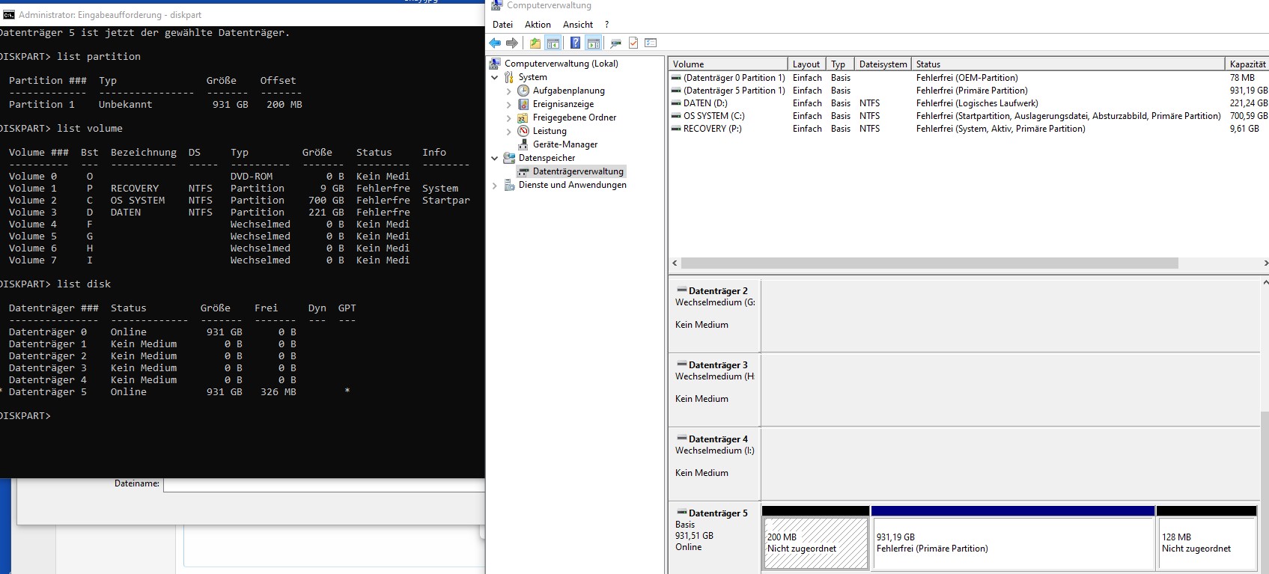Click the Datenspeicher storage icon

509,158
